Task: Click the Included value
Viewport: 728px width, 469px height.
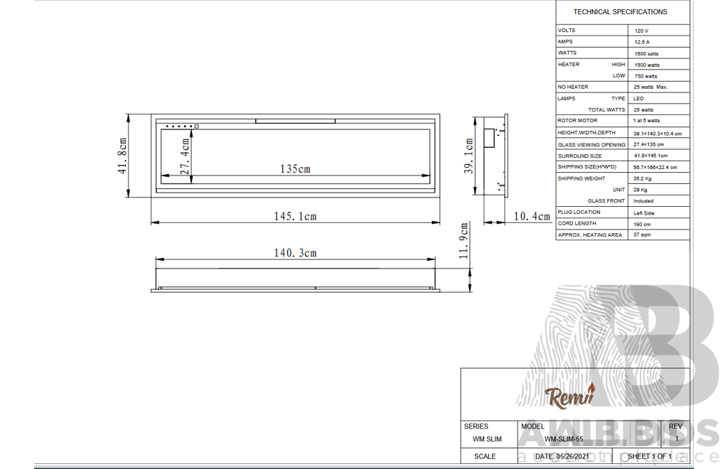Action: [x=643, y=201]
